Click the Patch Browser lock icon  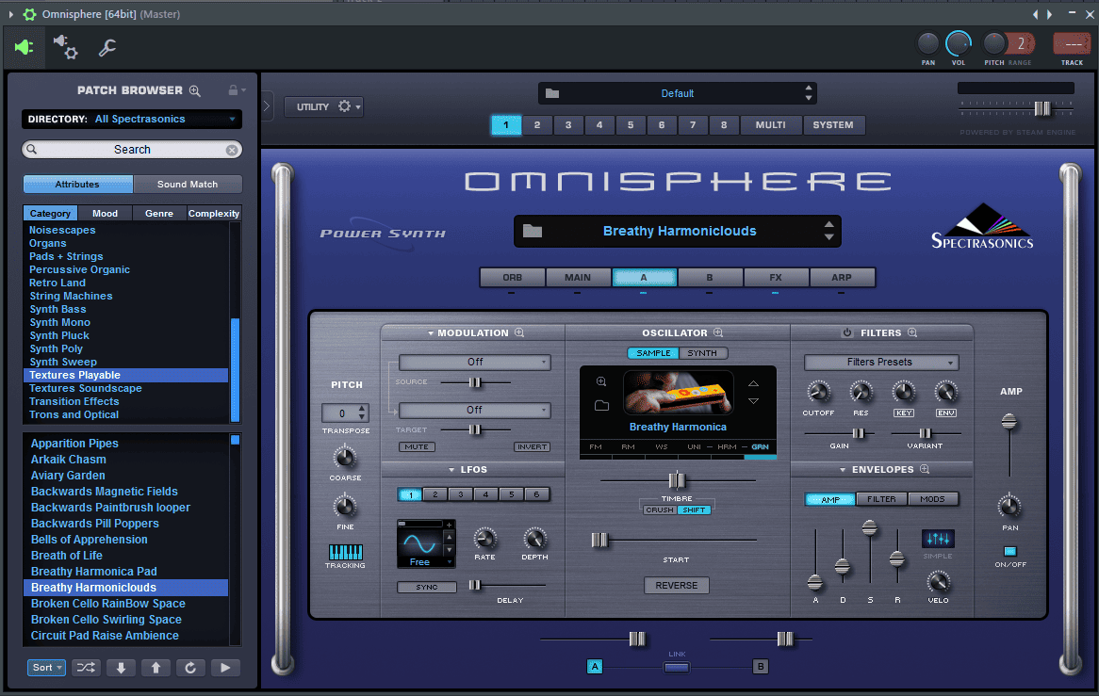[233, 90]
